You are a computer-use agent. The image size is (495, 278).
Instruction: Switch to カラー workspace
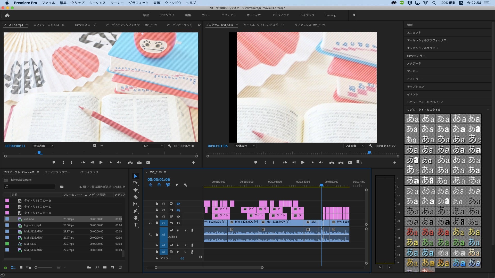pos(206,15)
